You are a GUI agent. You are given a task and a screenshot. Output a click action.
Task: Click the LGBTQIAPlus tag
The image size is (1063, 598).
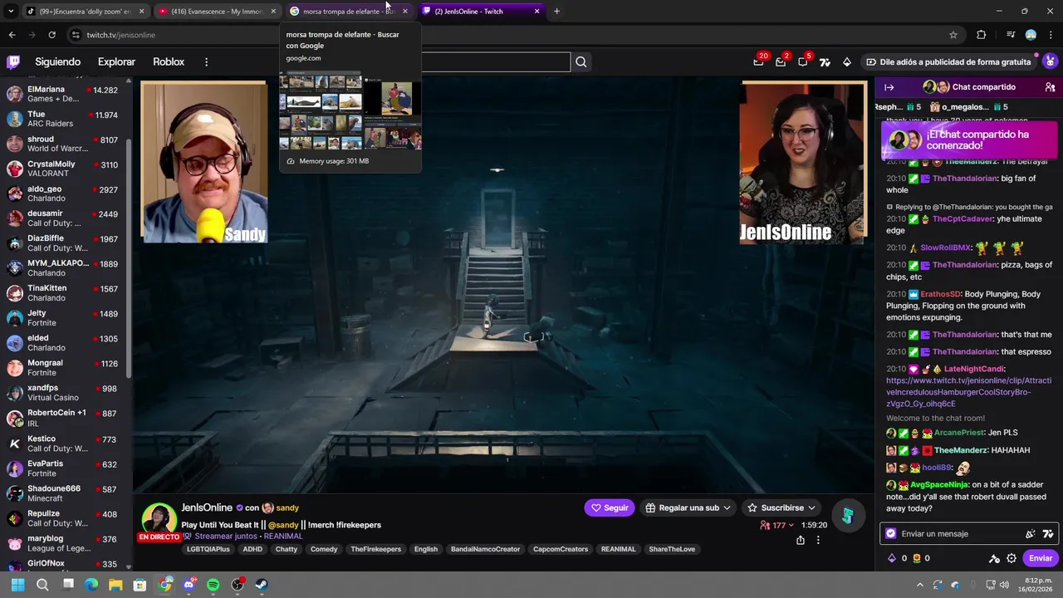click(208, 549)
